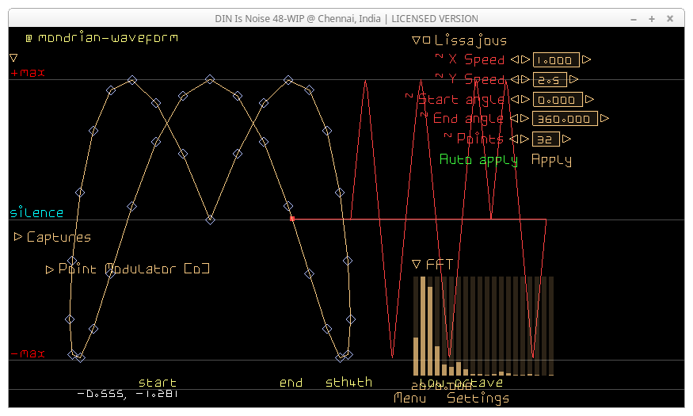Click the small square next to Lissajous
Viewport: 693px width, 416px height.
pyautogui.click(x=426, y=40)
